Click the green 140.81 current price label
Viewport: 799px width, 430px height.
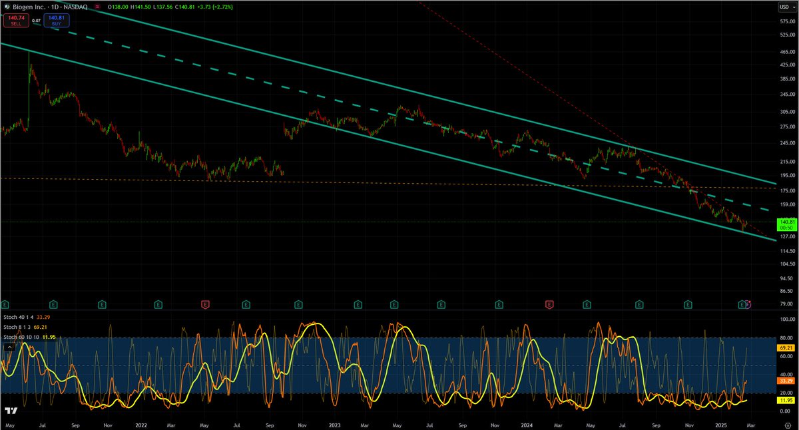(786, 224)
